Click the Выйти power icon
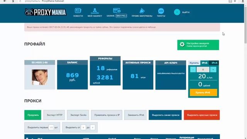This screenshot has width=247, height=139. (177, 12)
